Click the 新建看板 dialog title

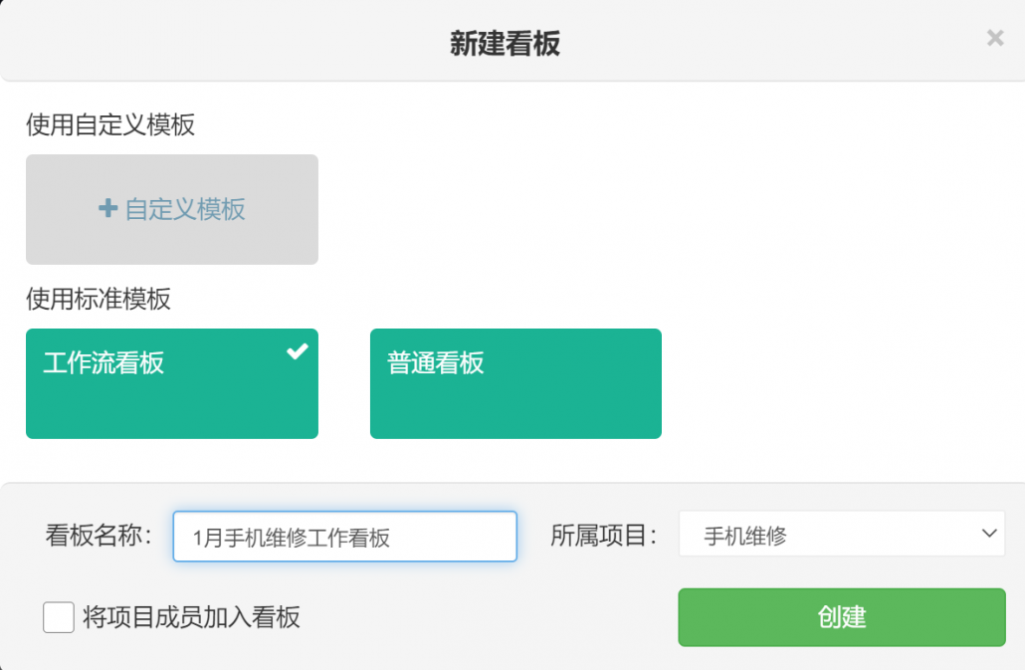tap(505, 44)
